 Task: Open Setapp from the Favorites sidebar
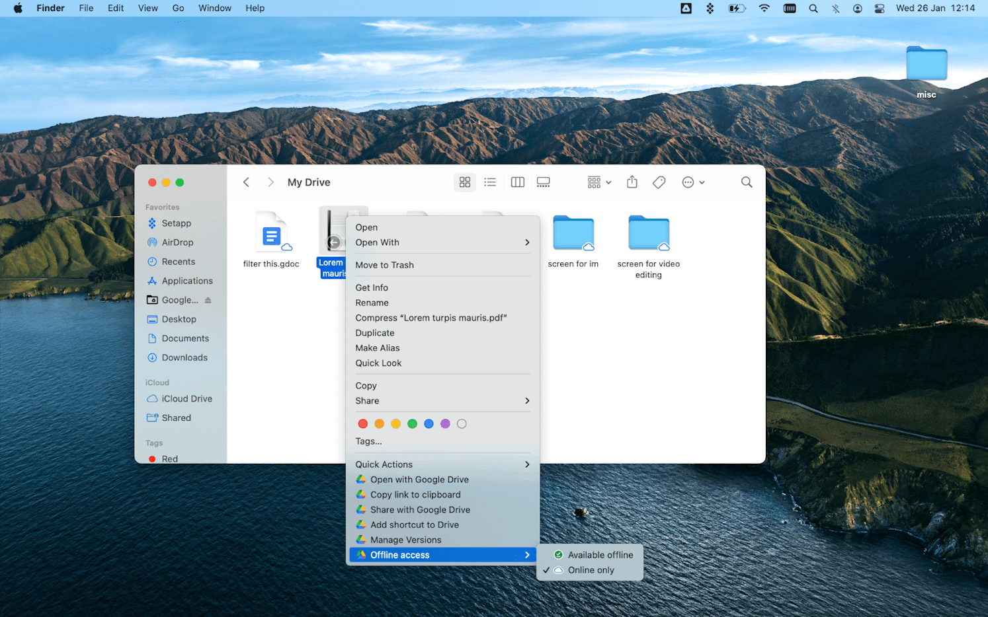[x=175, y=223]
